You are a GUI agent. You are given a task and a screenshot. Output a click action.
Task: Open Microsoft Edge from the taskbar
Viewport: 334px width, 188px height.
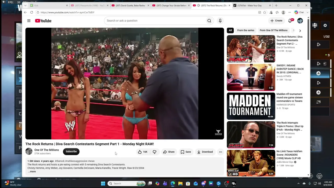coord(173,184)
